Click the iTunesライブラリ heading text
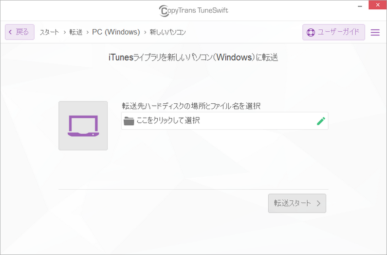This screenshot has height=255, width=387. click(x=193, y=58)
